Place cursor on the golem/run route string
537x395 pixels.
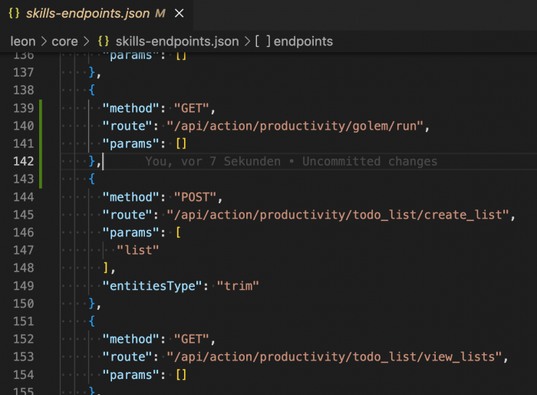click(295, 126)
